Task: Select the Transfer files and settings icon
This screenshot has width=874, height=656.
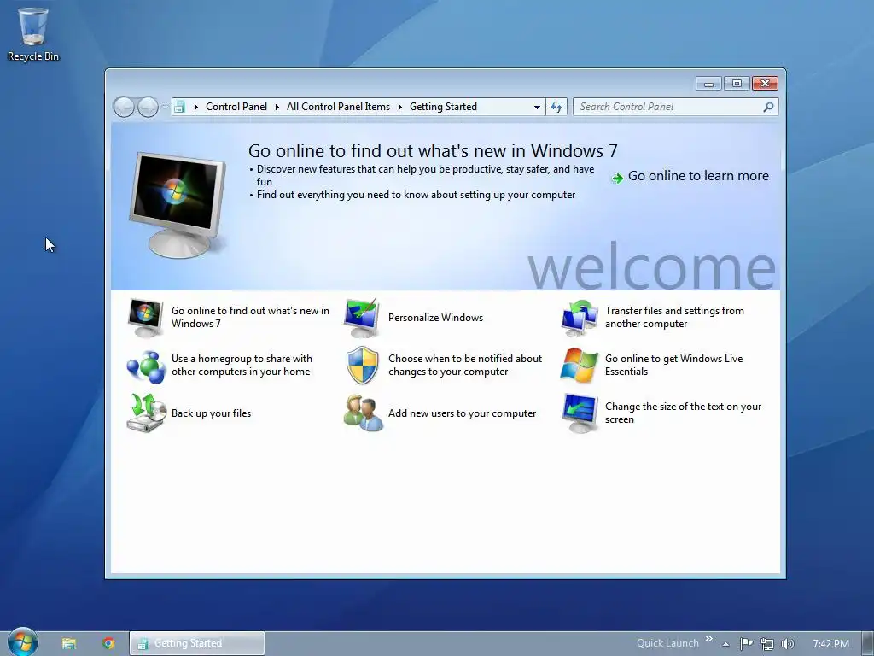Action: pos(580,318)
